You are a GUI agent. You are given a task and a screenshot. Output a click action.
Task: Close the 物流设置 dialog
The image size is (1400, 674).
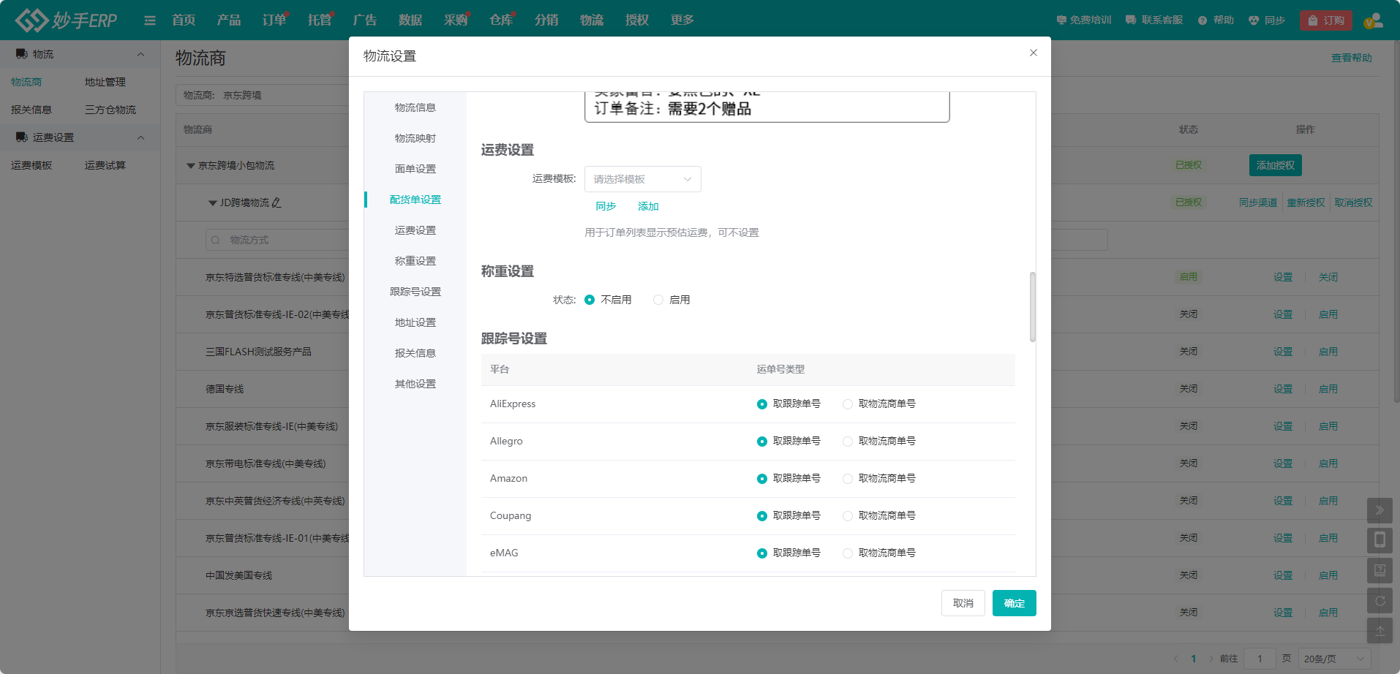[x=1034, y=53]
